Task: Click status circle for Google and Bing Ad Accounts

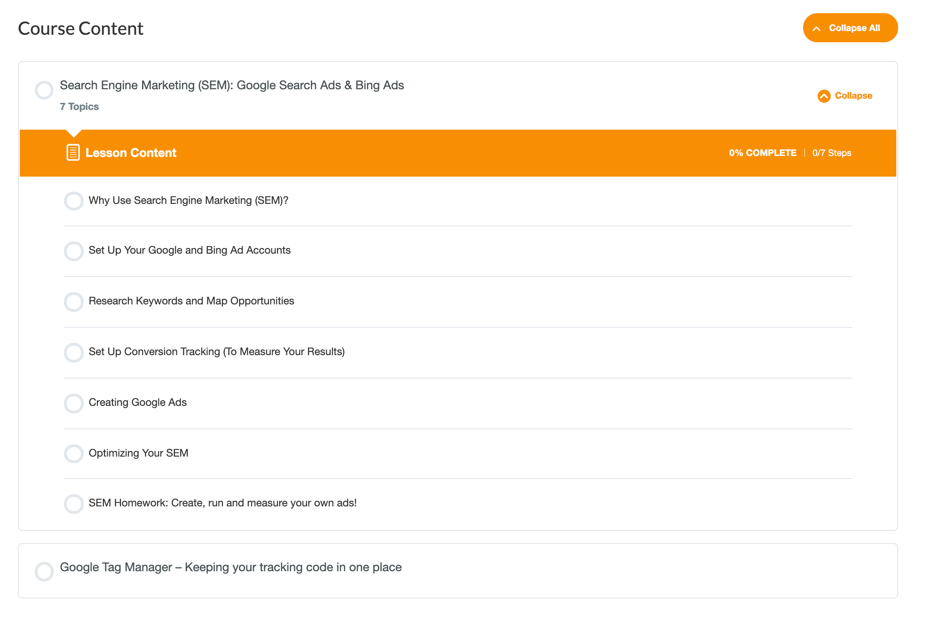Action: point(74,251)
